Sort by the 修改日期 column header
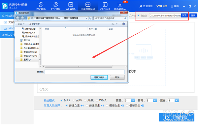The image size is (198, 125). 92,29
